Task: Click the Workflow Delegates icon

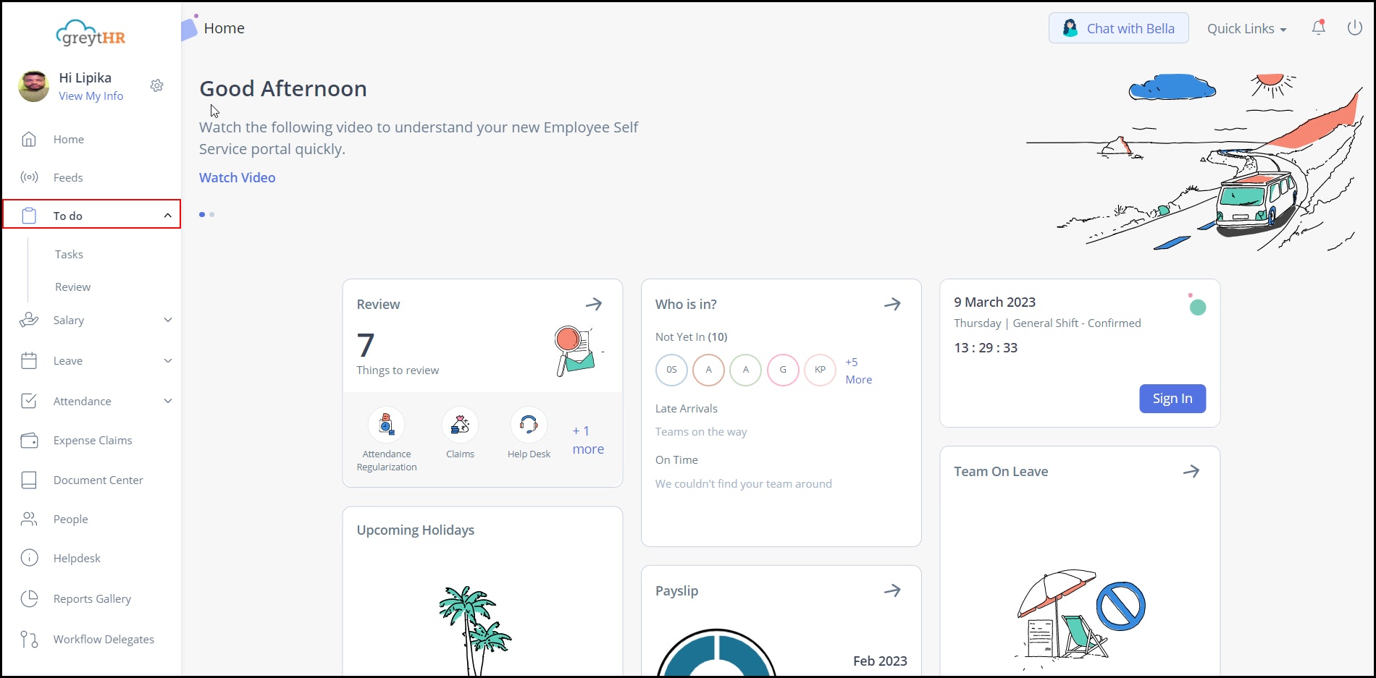Action: click(x=29, y=639)
